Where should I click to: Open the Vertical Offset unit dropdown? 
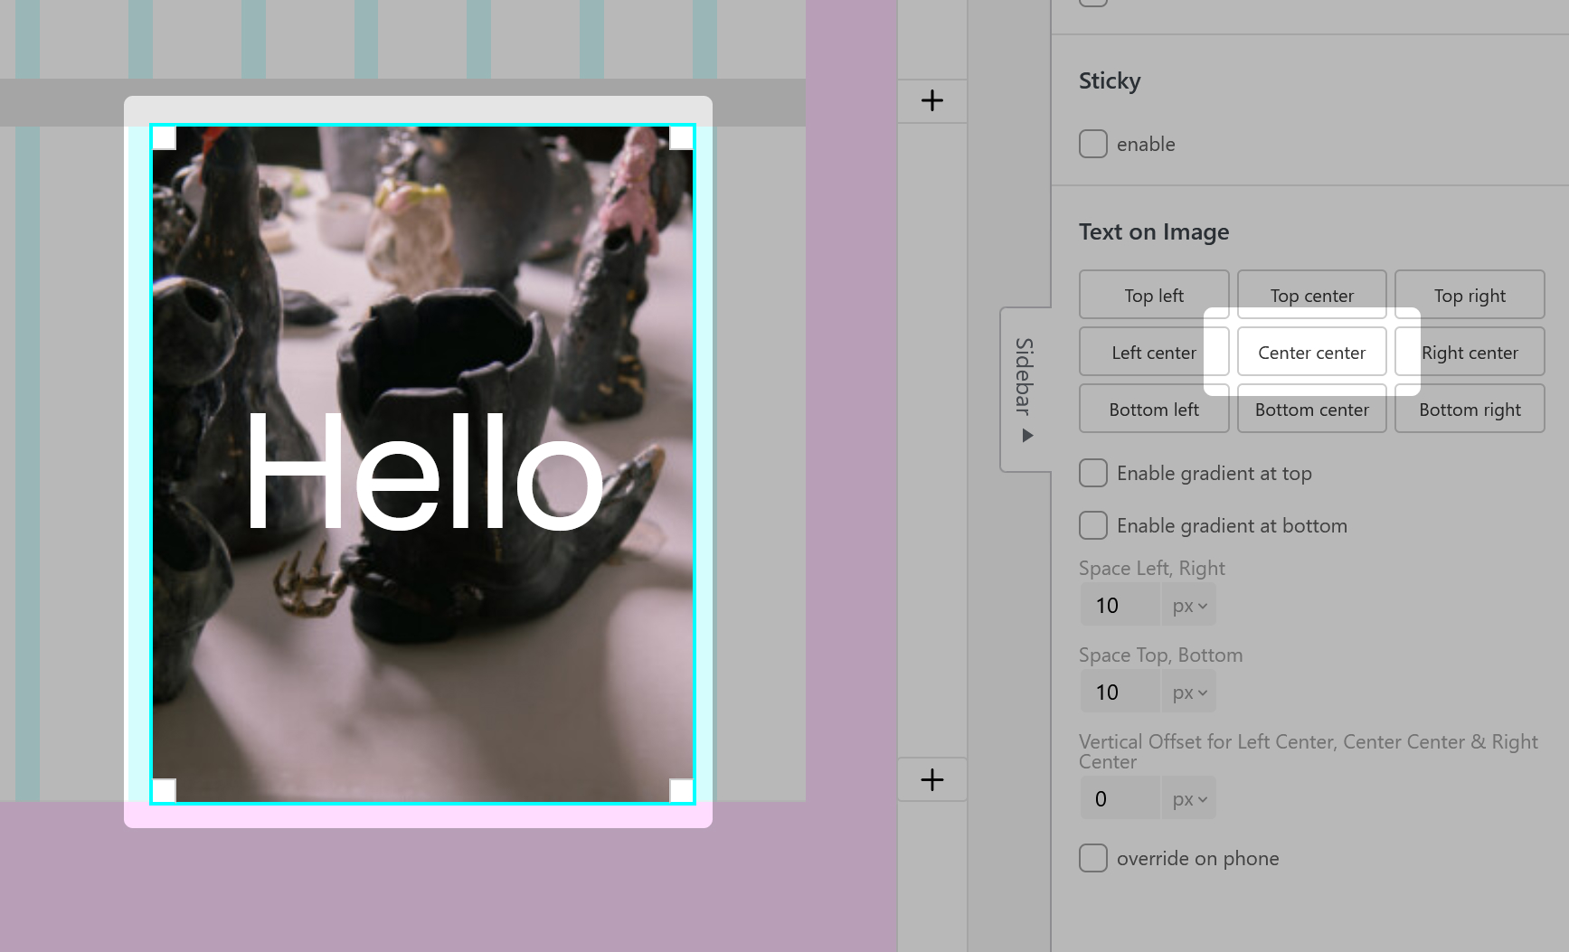click(1189, 799)
